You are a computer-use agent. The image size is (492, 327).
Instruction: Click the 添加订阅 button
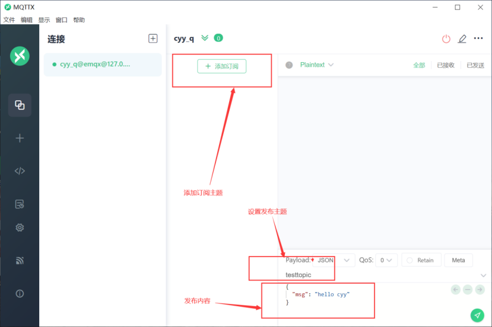222,66
